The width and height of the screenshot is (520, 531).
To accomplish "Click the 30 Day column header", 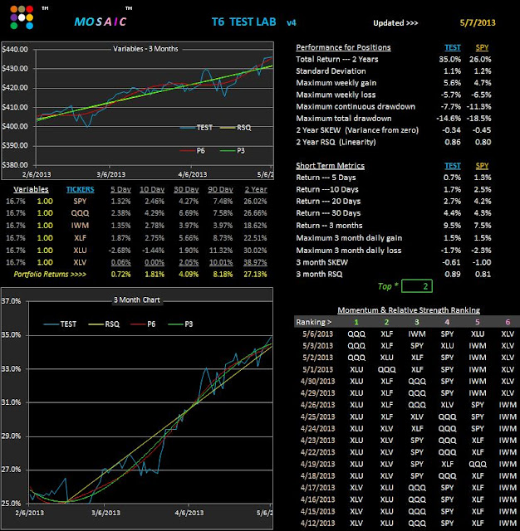I will 186,189.
